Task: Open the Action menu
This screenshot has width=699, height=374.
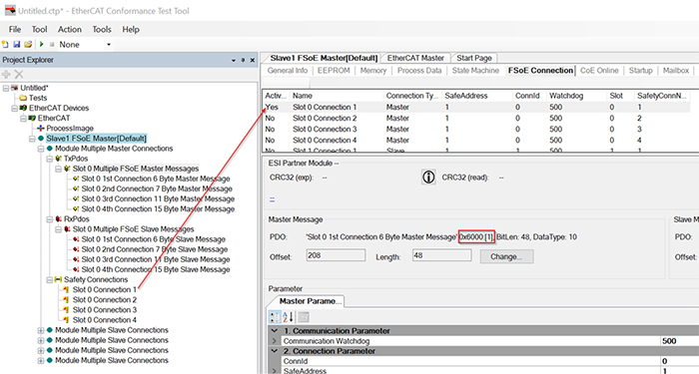Action: coord(70,29)
